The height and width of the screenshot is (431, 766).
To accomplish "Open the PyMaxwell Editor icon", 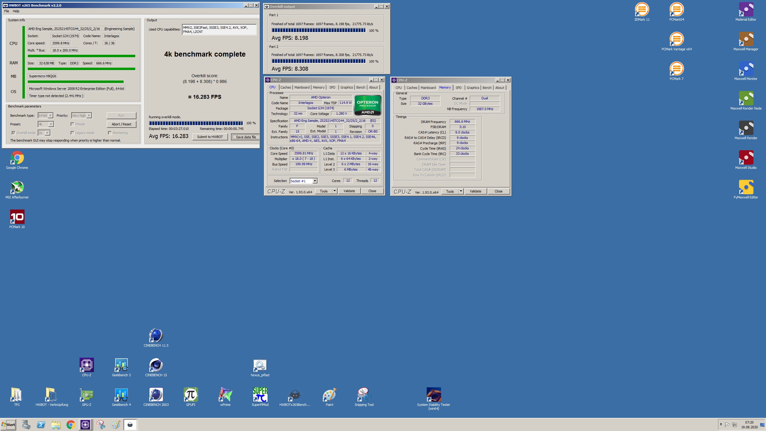I will tap(746, 190).
